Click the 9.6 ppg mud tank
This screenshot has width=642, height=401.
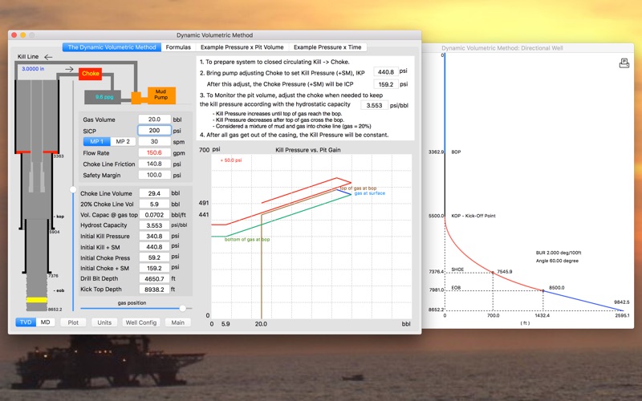tap(103, 97)
